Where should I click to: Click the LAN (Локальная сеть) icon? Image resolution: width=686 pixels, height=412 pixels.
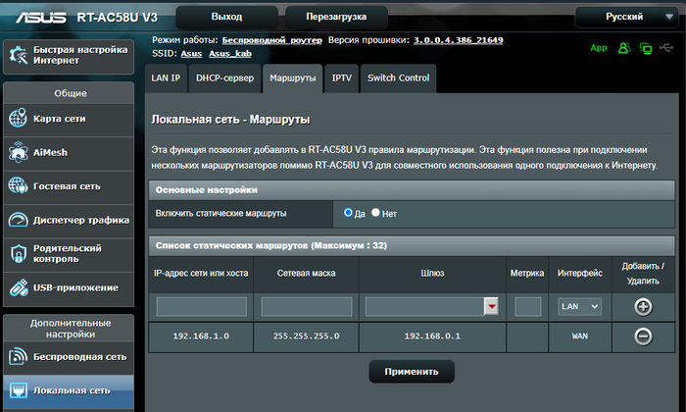click(x=18, y=389)
